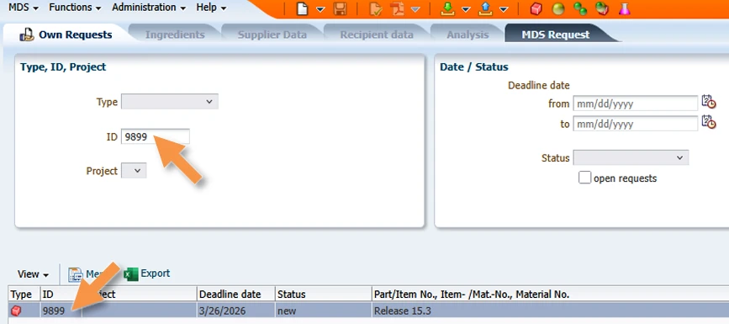Switch to the MDS Request tab
The width and height of the screenshot is (729, 324).
coord(556,35)
